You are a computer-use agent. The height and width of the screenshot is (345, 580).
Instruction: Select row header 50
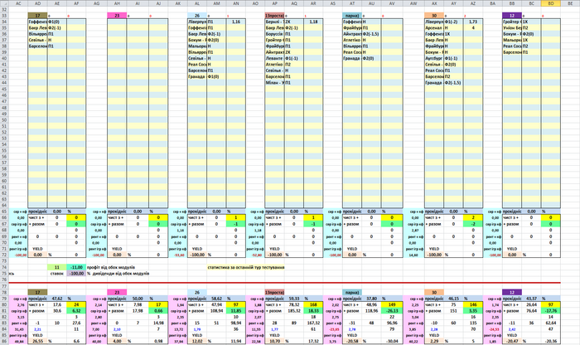[x=4, y=120]
